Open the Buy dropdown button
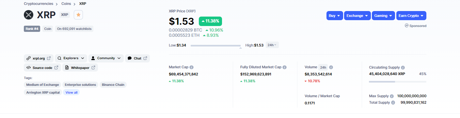Viewport: 460px width, 118px height. point(335,16)
